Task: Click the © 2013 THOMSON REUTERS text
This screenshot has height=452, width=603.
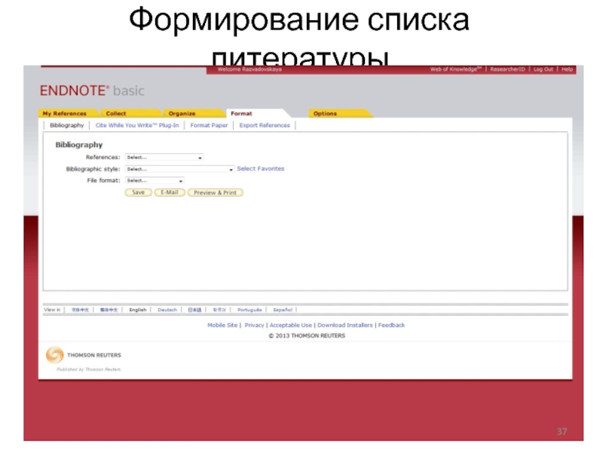Action: pyautogui.click(x=307, y=335)
